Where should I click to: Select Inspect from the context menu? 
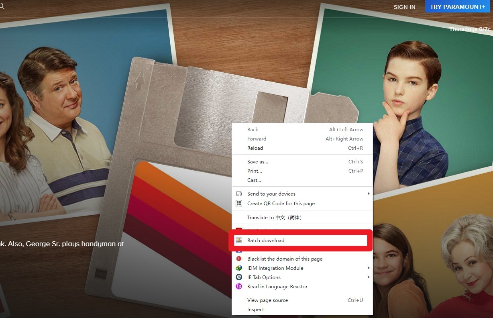point(303,309)
